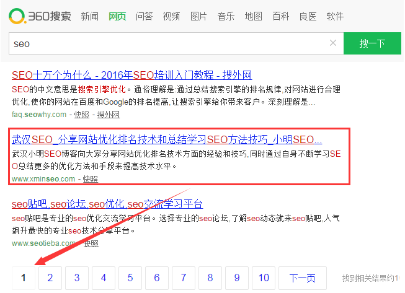405x293 pixels.
Task: Open the 百科 tab
Action: coord(280,16)
